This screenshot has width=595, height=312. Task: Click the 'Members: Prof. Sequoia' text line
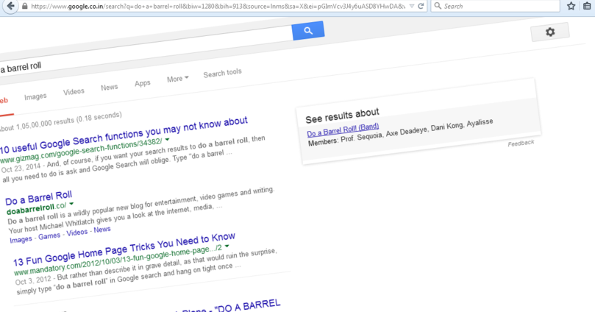[400, 132]
